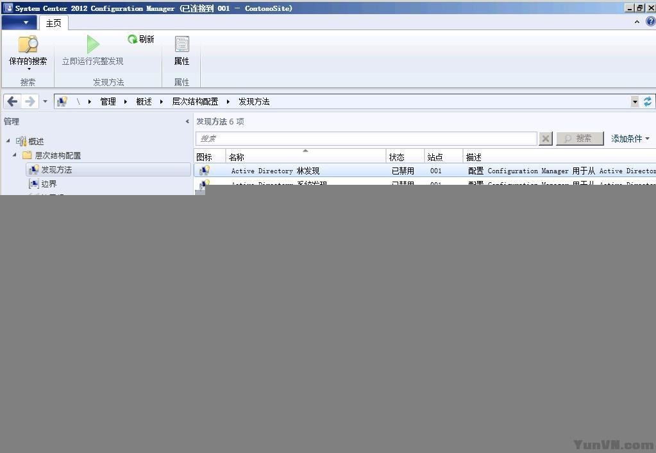This screenshot has width=656, height=453.
Task: Click 管理 in the breadcrumb path
Action: 108,101
